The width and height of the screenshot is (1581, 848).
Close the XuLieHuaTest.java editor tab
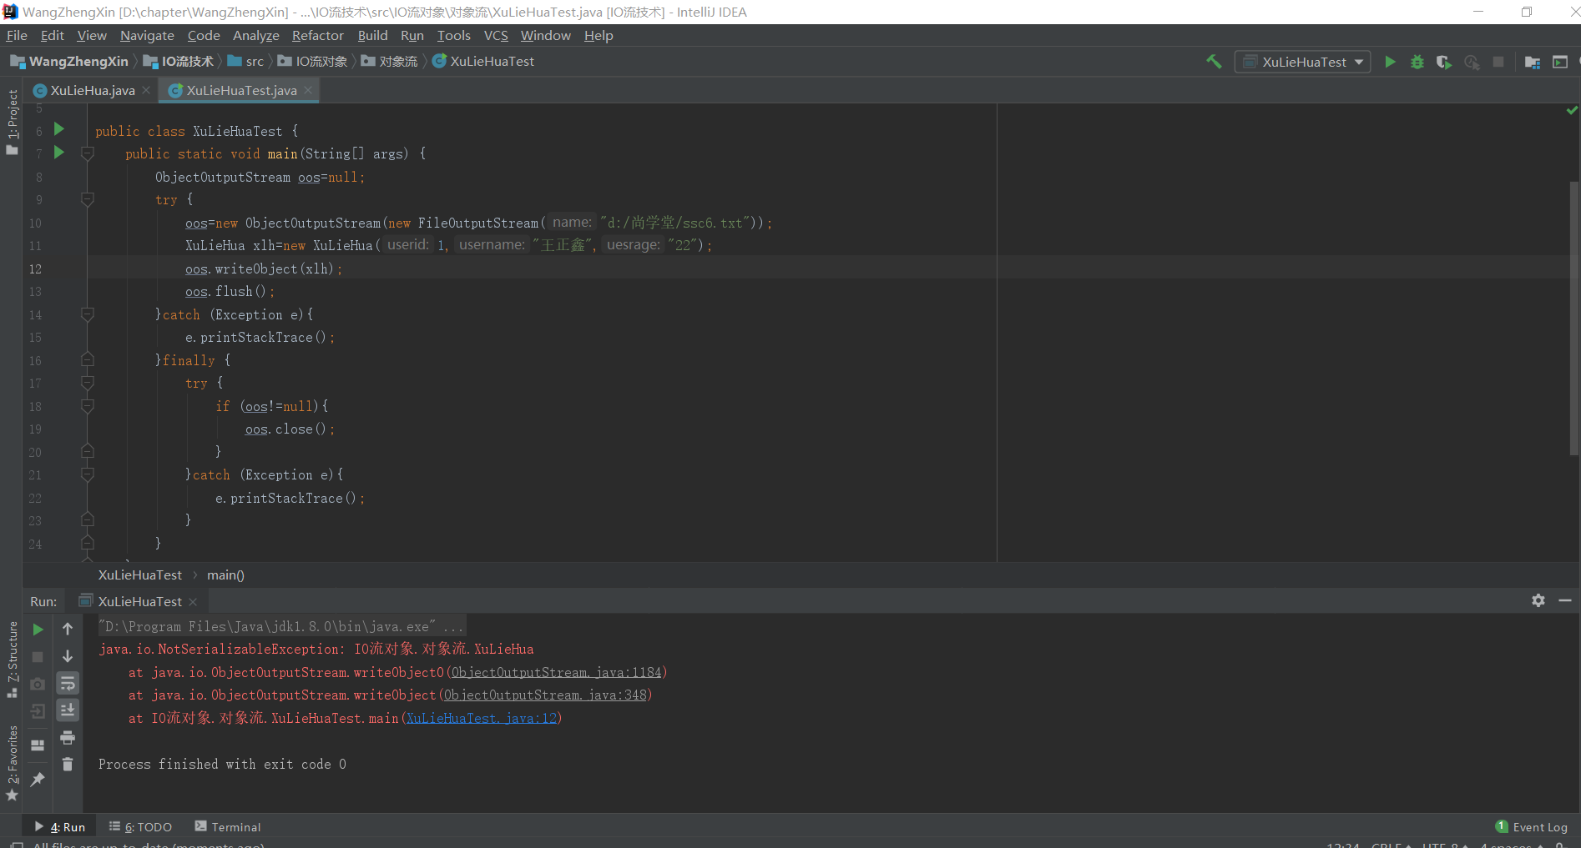point(308,90)
